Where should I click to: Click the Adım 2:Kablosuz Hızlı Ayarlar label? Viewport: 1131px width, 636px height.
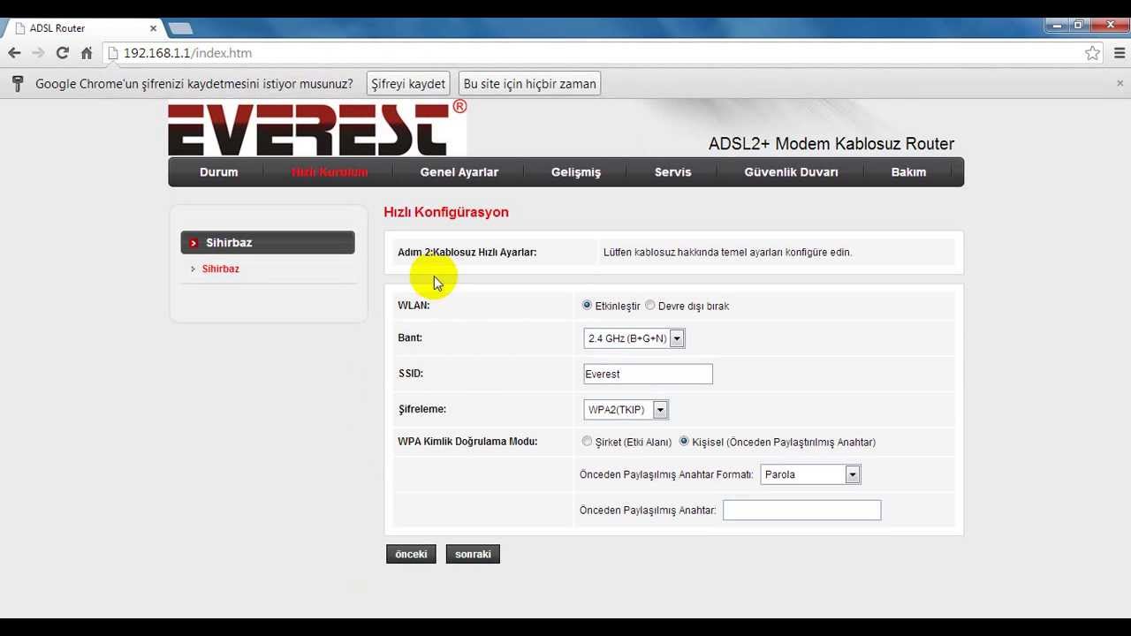pyautogui.click(x=467, y=253)
